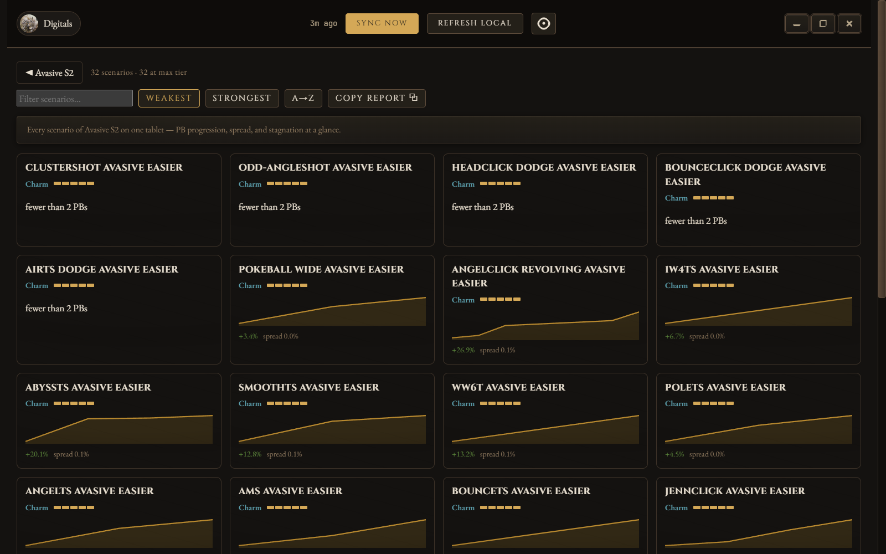This screenshot has height=554, width=886.
Task: Select SmoothTS Avasive Easier title
Action: pyautogui.click(x=309, y=387)
